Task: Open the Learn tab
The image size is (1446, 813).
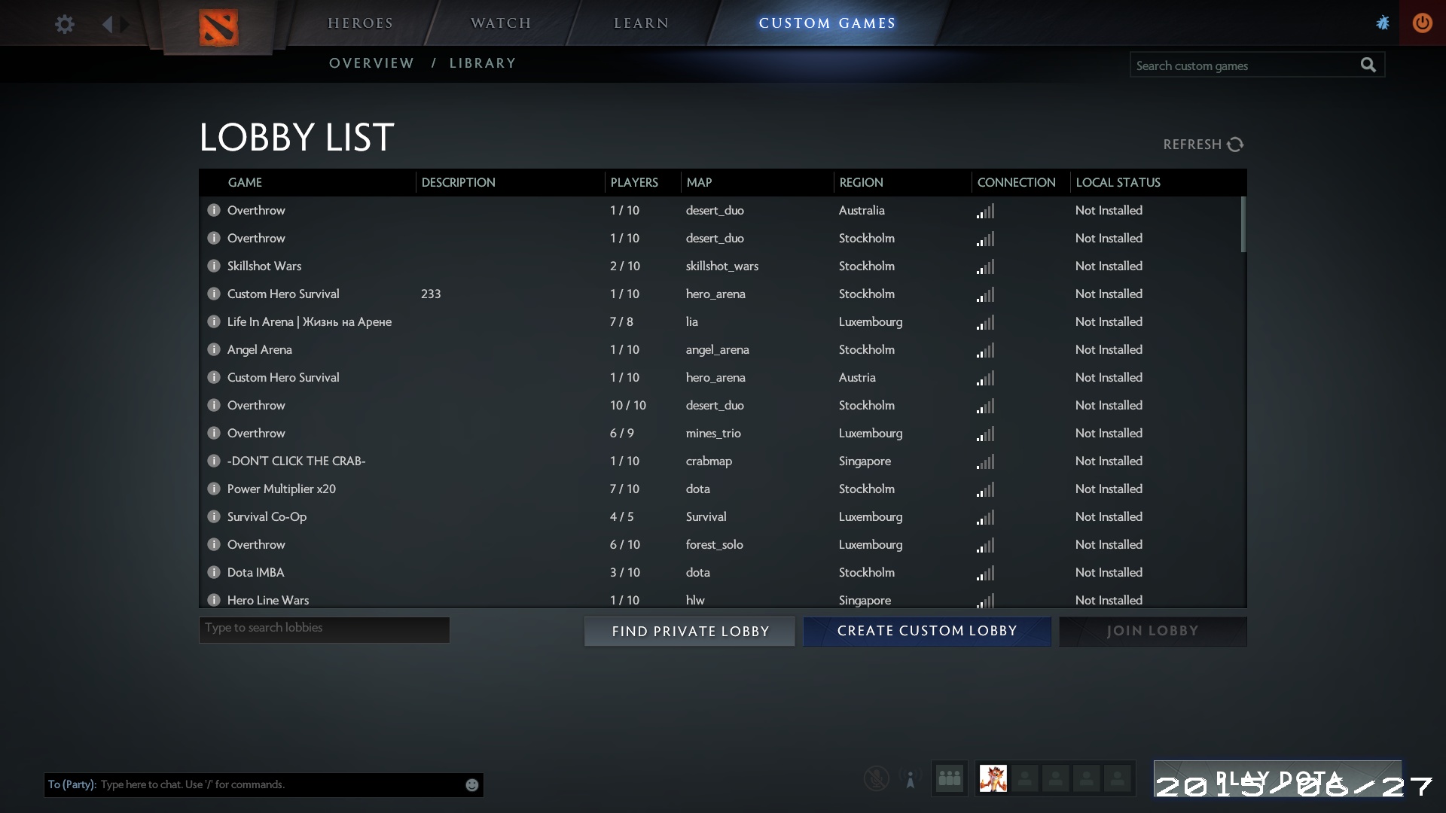Action: [641, 23]
